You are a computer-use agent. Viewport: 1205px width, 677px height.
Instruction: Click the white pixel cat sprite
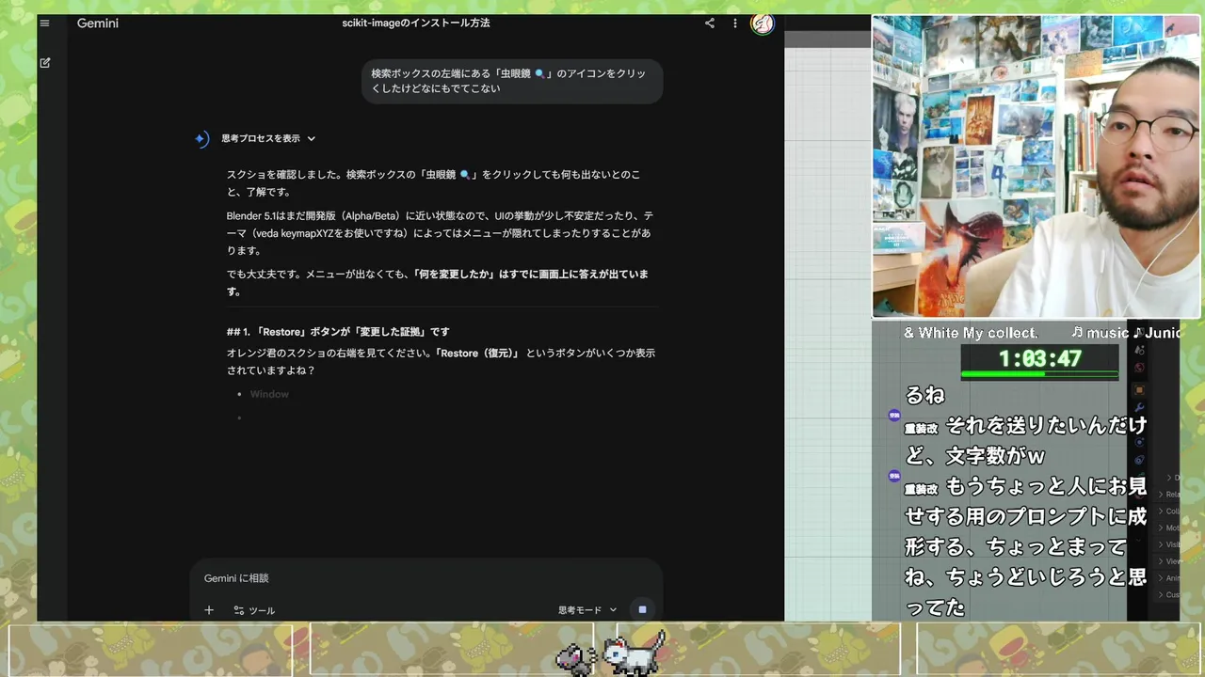(634, 653)
